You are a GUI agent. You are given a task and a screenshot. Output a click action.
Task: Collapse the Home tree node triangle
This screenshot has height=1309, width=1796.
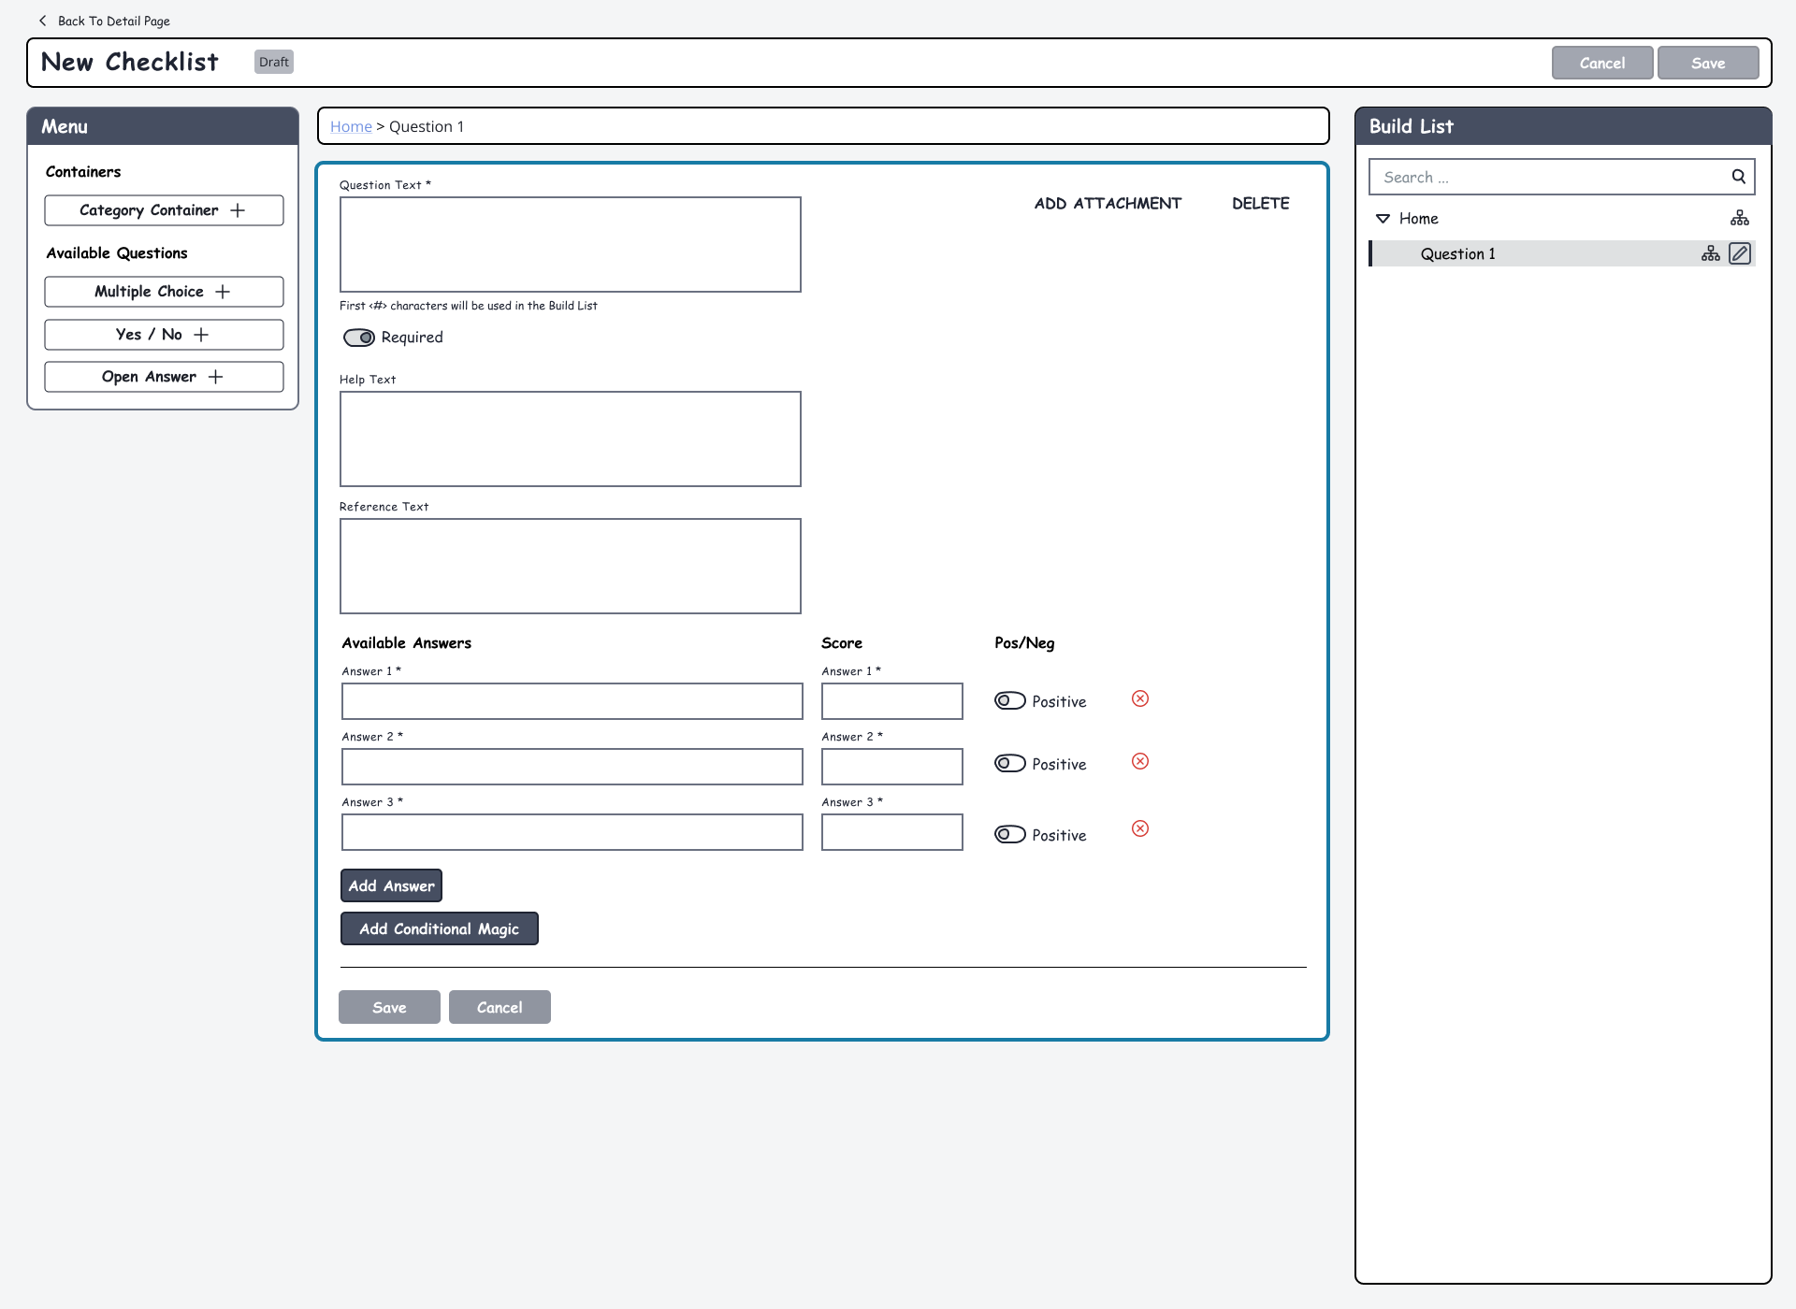click(x=1383, y=219)
